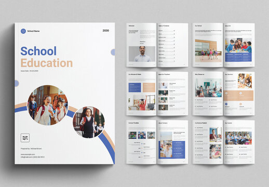Click the tan "Education" title word
Viewport: 269px width, 187px height.
[x=47, y=63]
